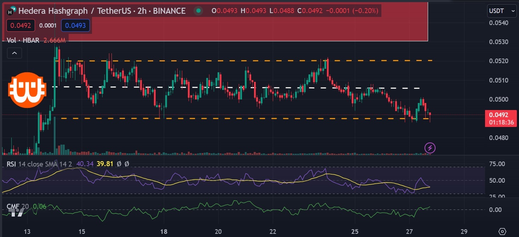Click date 22 on the time axis
The image size is (519, 237).
pyautogui.click(x=273, y=231)
